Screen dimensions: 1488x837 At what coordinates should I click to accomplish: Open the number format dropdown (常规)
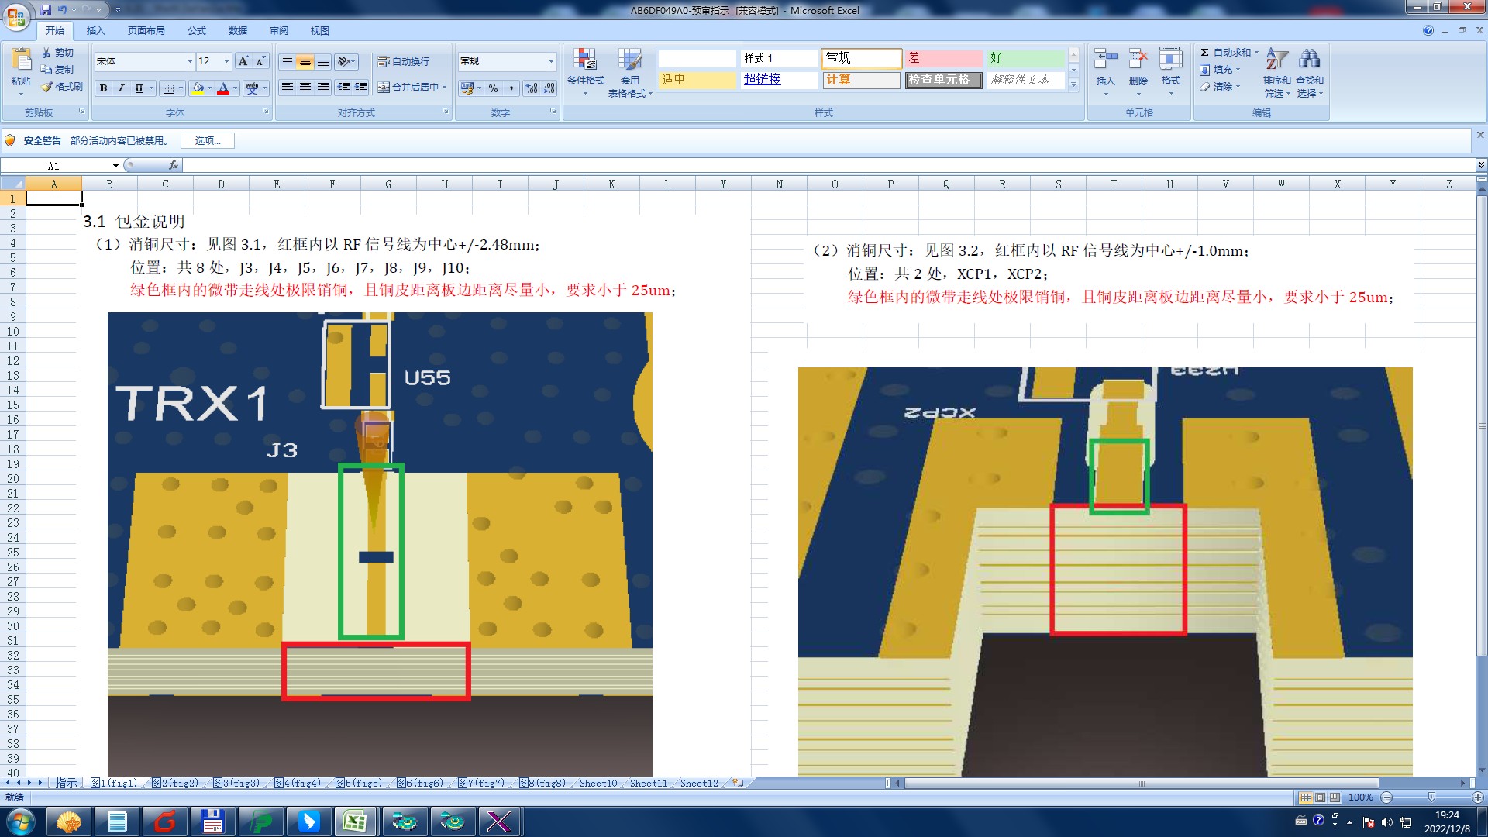pyautogui.click(x=551, y=61)
